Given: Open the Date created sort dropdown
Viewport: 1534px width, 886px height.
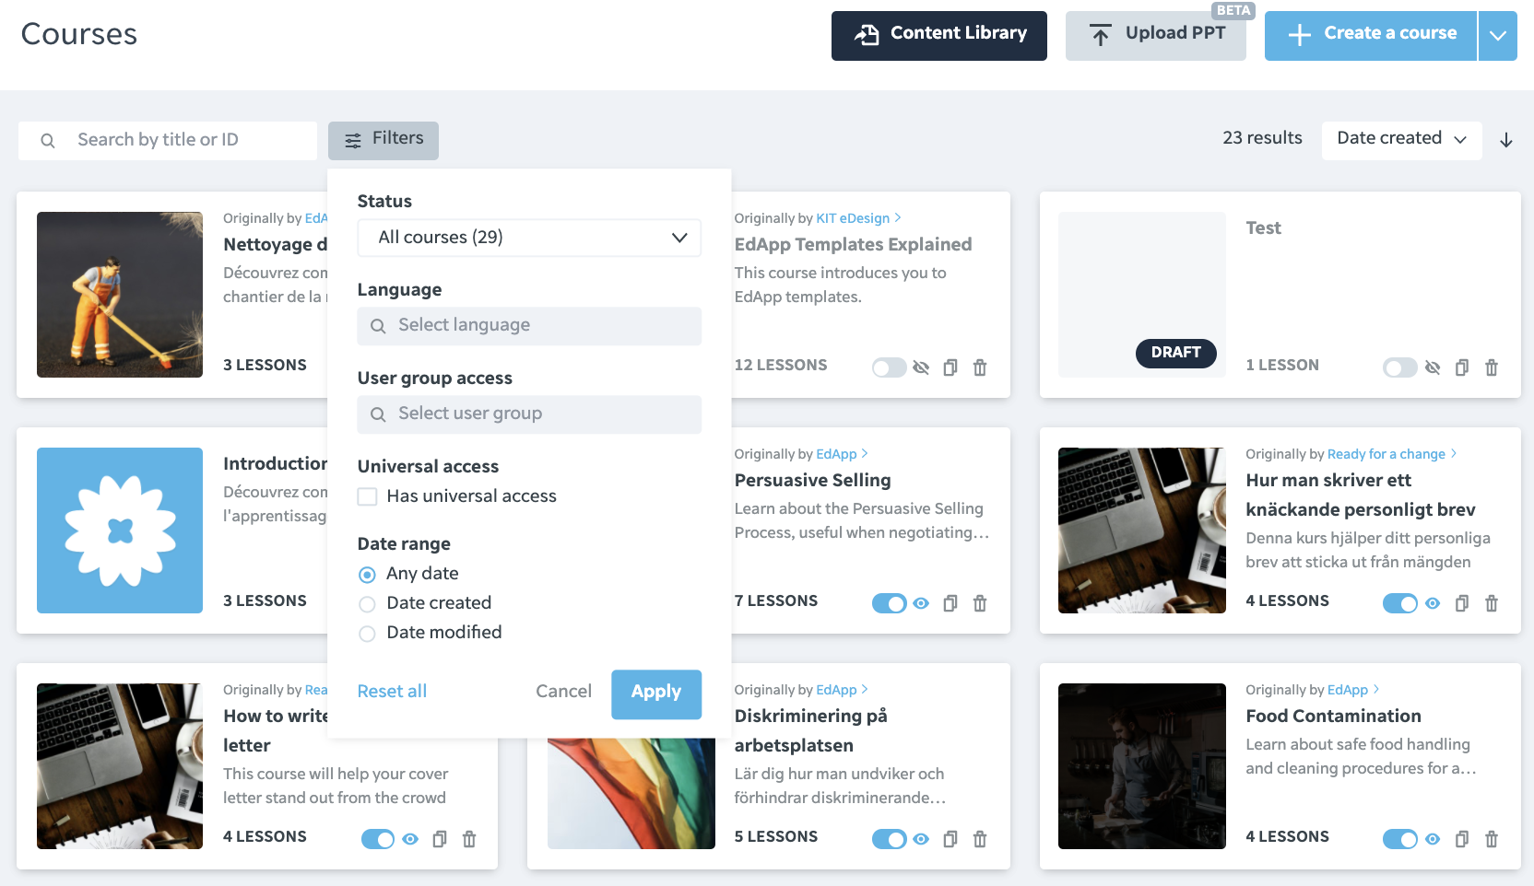Looking at the screenshot, I should pos(1400,139).
